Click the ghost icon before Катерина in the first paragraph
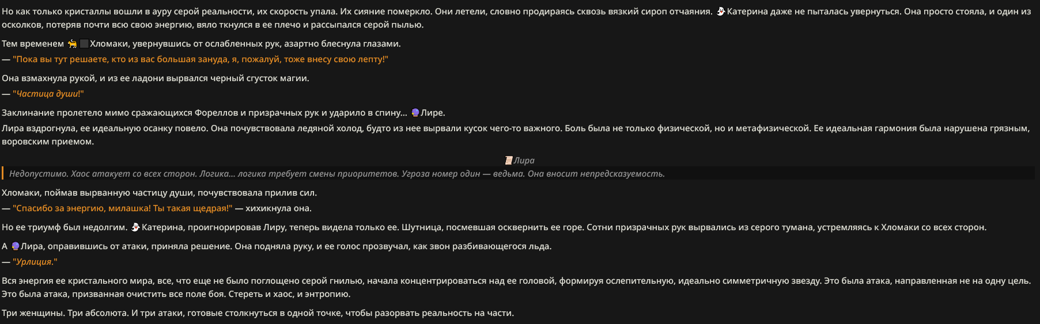The height and width of the screenshot is (324, 1040). coord(720,12)
